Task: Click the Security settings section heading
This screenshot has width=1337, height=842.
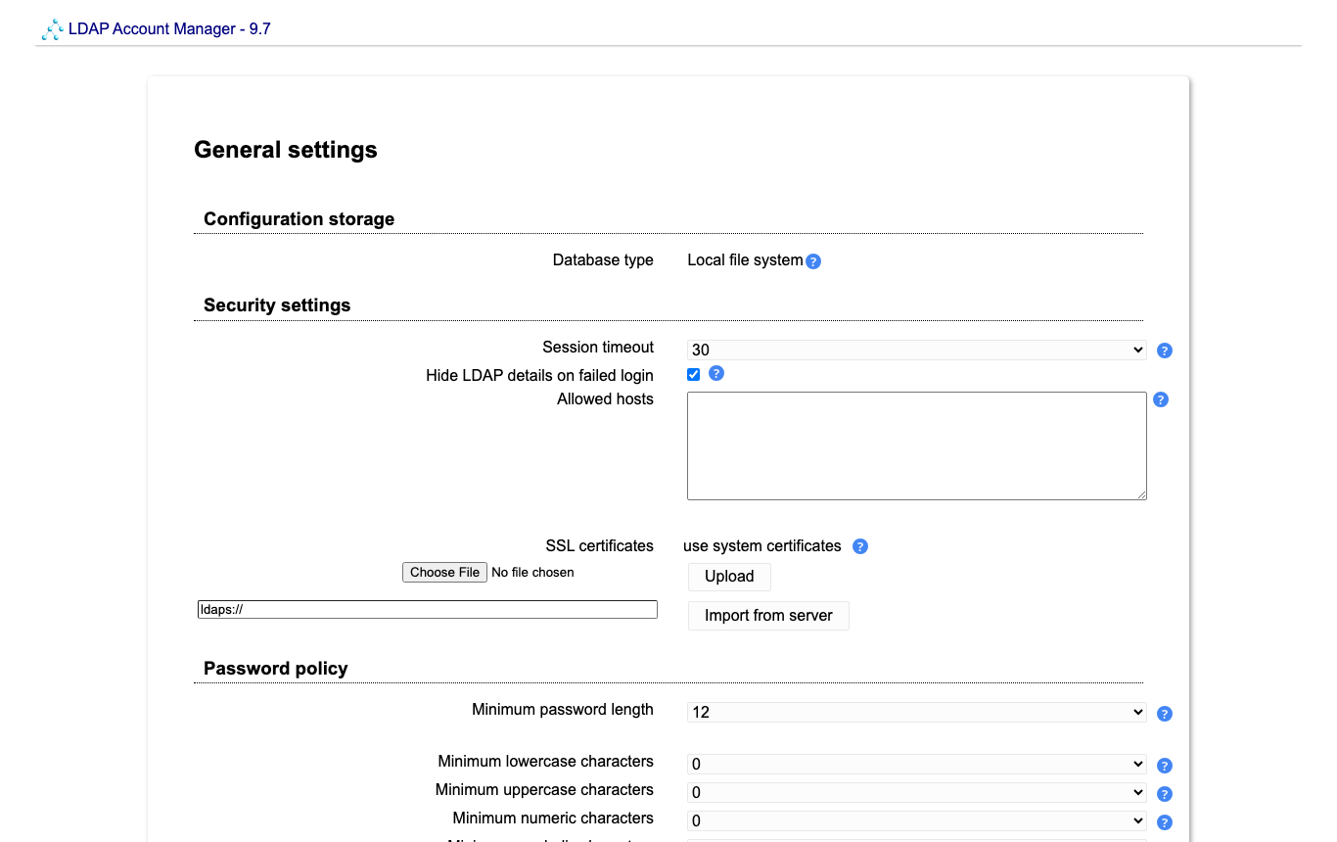Action: [277, 305]
